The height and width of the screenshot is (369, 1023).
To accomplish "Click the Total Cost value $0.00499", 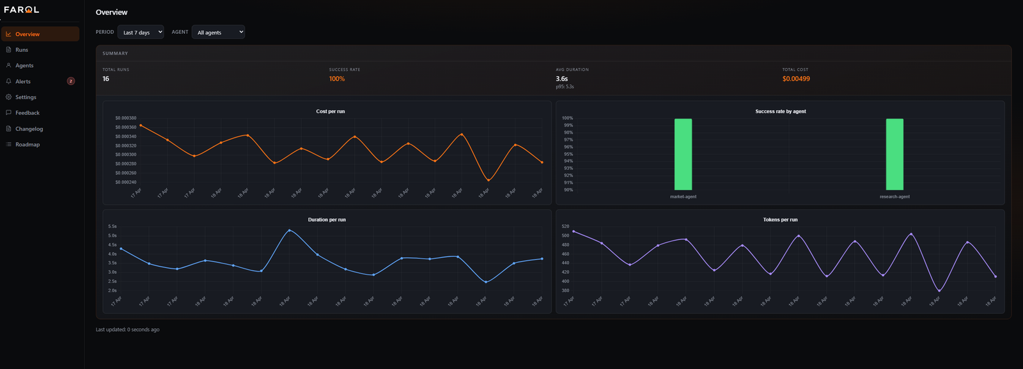I will [x=796, y=79].
